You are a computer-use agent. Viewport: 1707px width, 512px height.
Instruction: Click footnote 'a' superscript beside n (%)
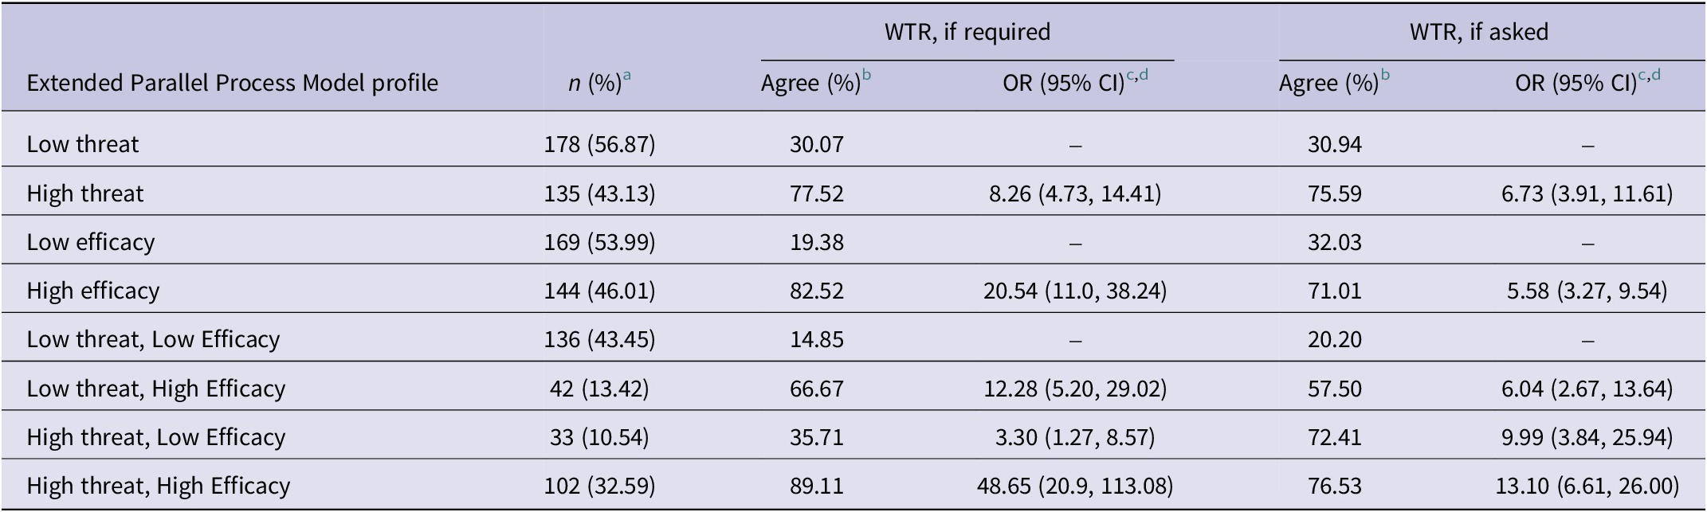pyautogui.click(x=627, y=76)
